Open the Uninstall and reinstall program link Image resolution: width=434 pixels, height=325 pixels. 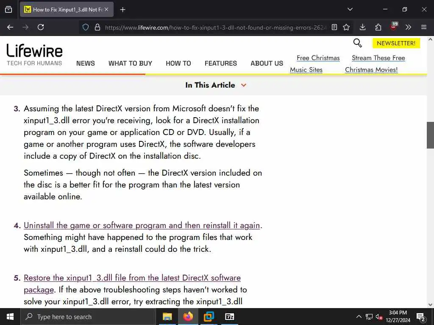pos(142,226)
